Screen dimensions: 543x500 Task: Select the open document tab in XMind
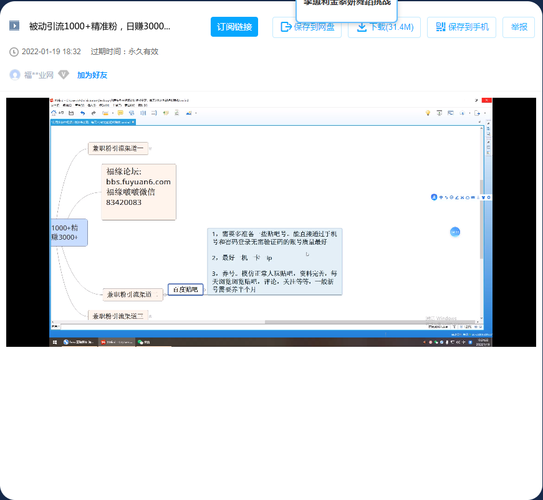(x=93, y=122)
